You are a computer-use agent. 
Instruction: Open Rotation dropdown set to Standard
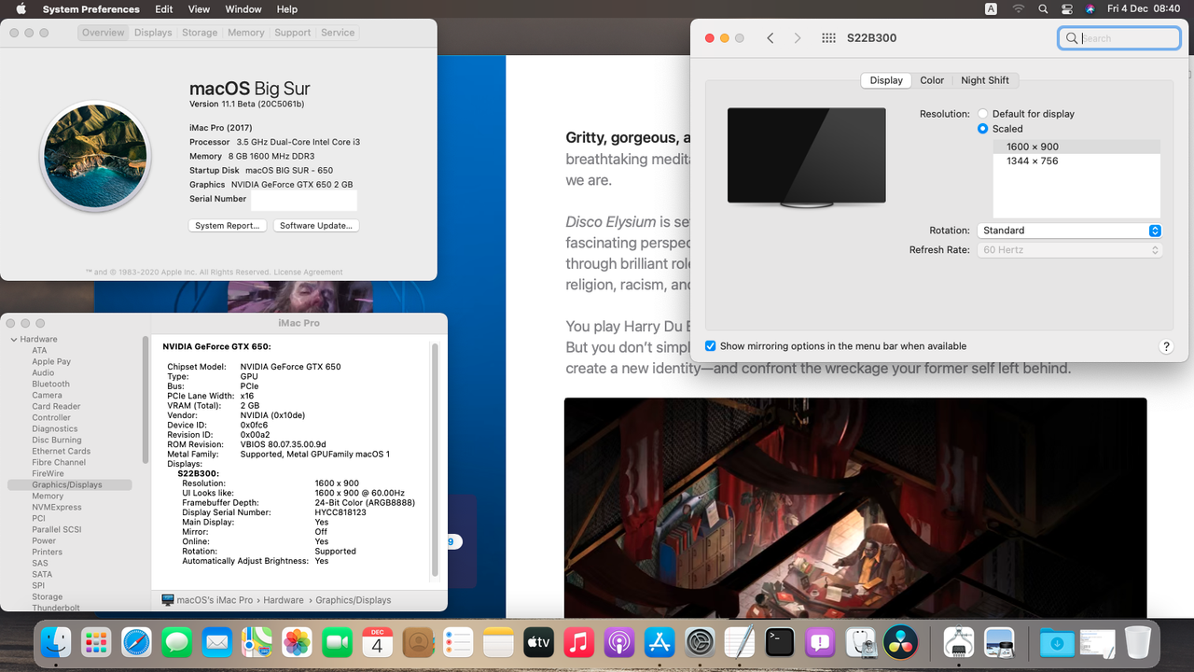[1069, 231]
